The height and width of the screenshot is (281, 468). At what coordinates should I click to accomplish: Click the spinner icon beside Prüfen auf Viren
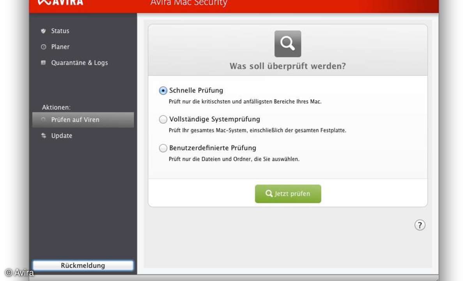click(44, 120)
